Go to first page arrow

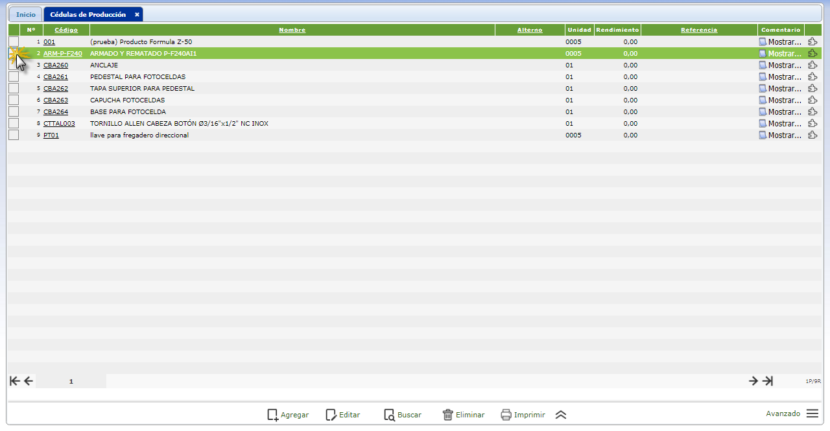point(15,381)
